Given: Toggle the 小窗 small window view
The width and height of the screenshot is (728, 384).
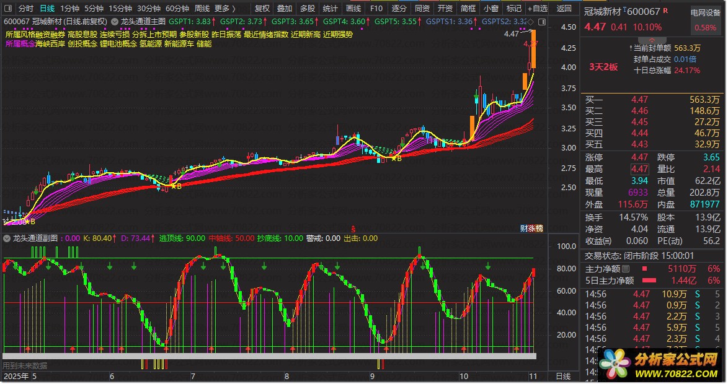Looking at the screenshot, I should 491,9.
